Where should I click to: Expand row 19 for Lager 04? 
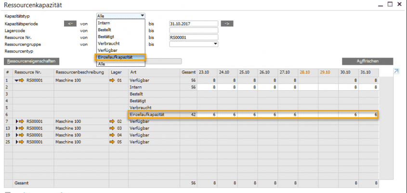click(17, 135)
